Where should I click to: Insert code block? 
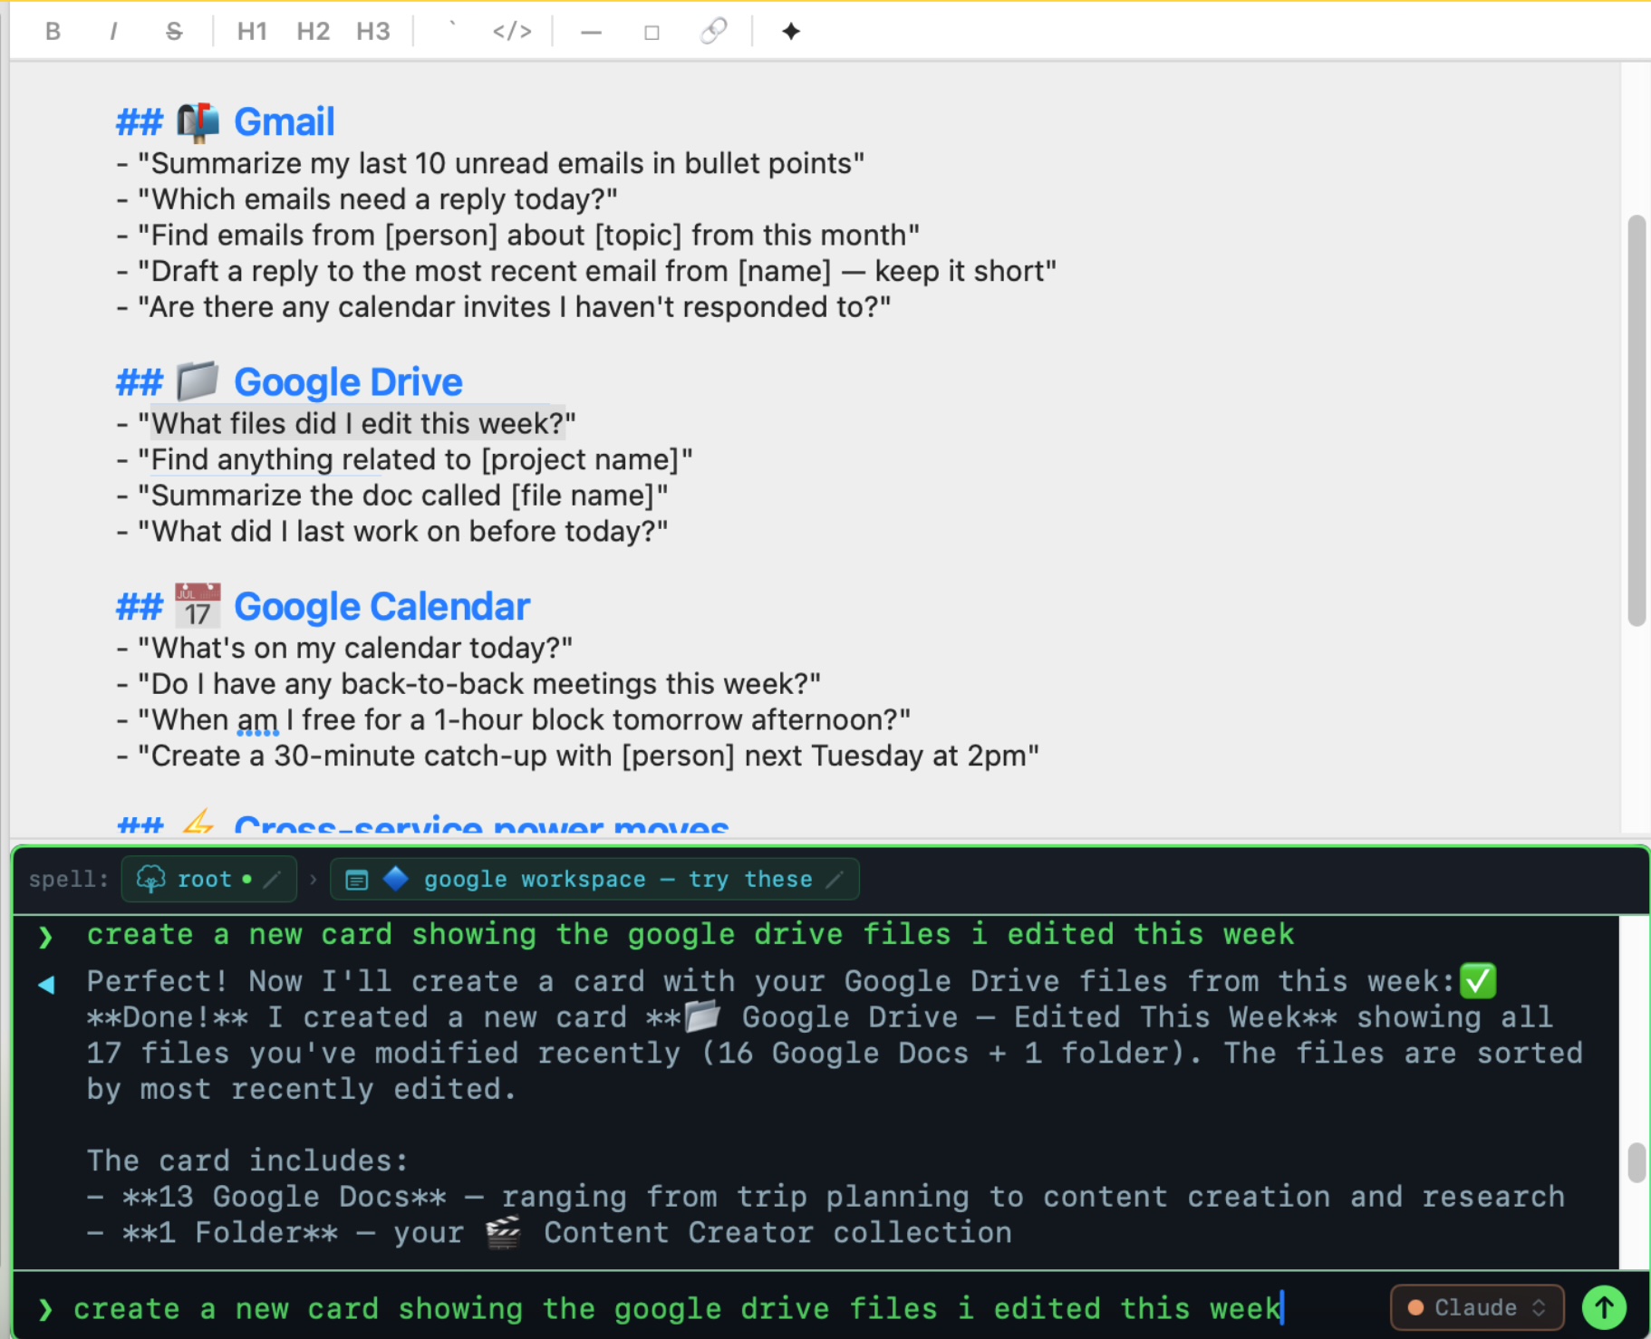coord(512,32)
